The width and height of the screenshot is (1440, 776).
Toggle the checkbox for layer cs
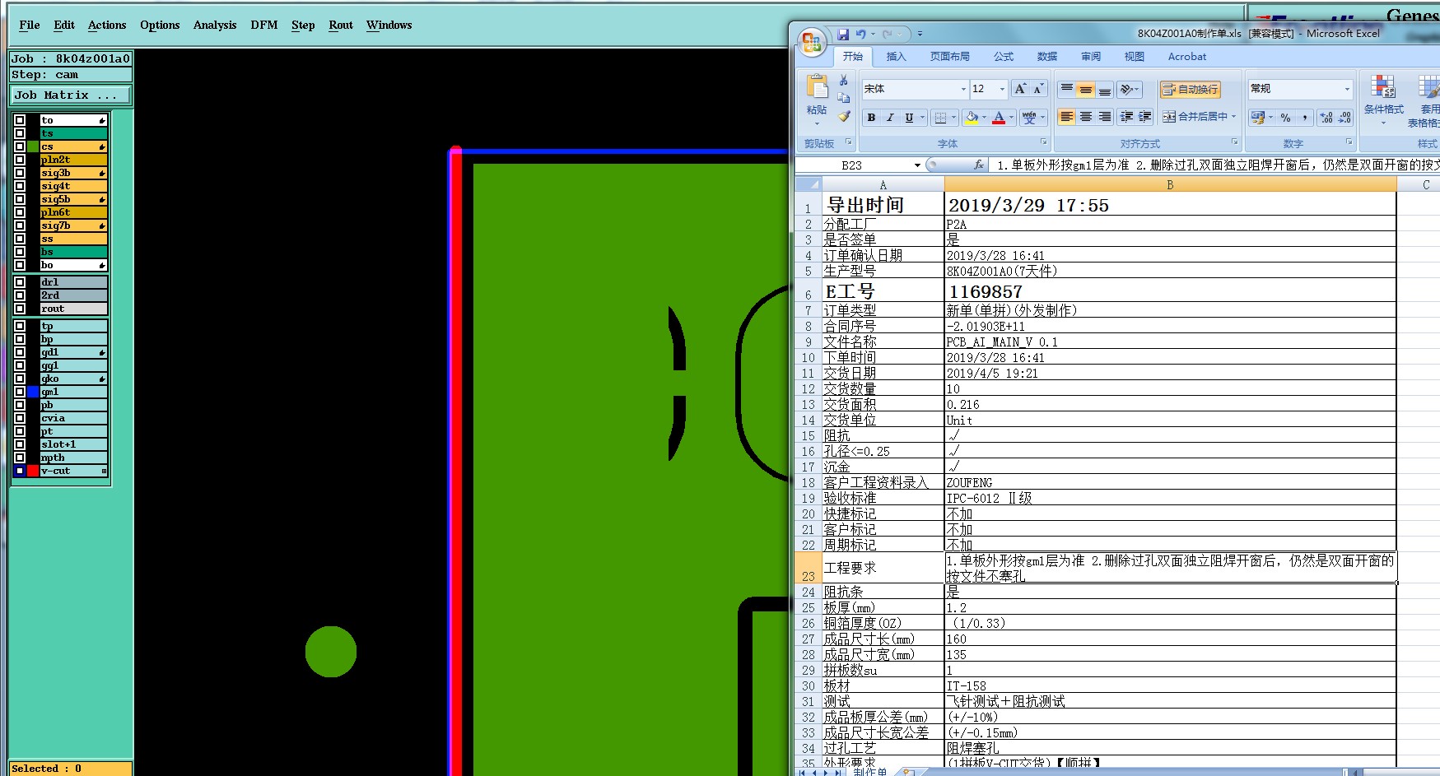click(x=20, y=146)
